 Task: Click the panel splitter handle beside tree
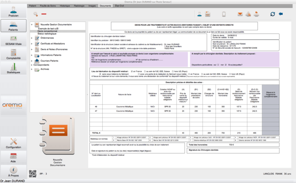[x=87, y=94]
